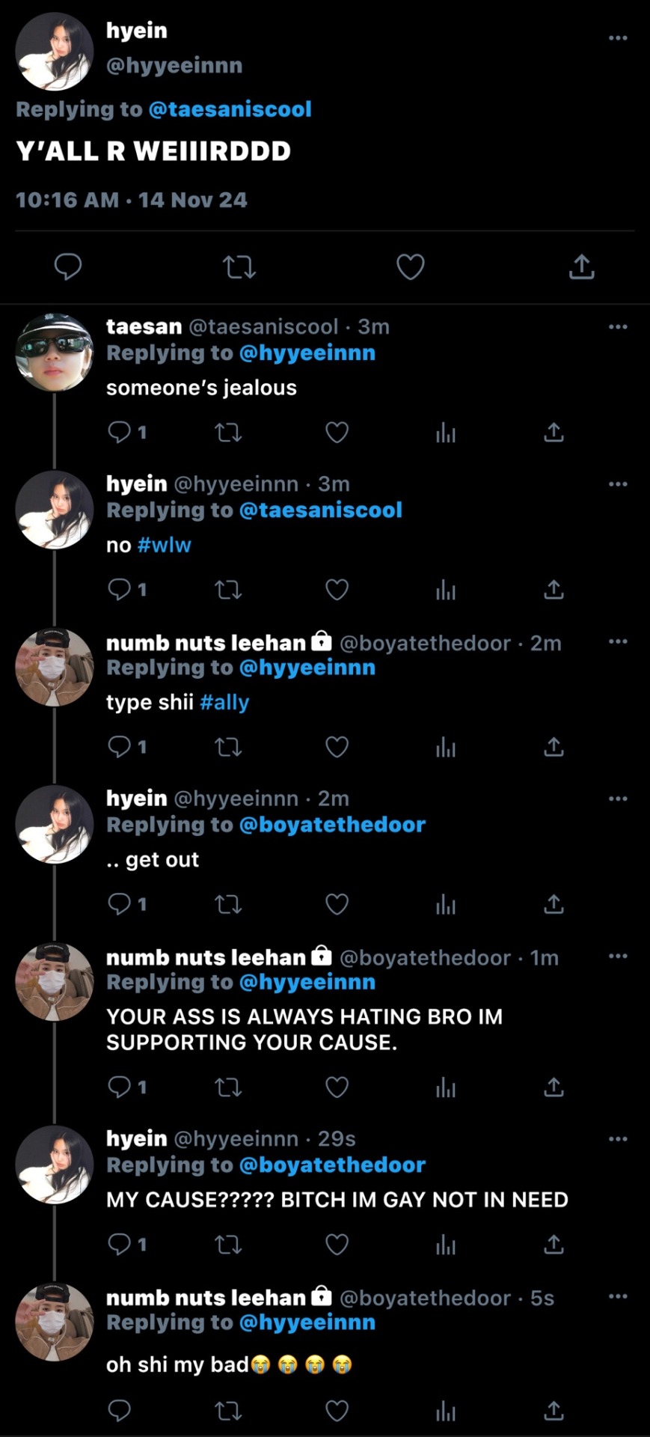Open @taesaniscool mention in main tweet
This screenshot has width=650, height=1437.
(230, 109)
